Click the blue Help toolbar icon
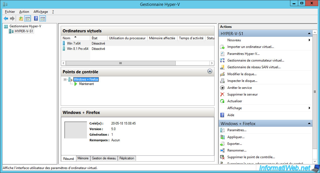 pos(36,19)
